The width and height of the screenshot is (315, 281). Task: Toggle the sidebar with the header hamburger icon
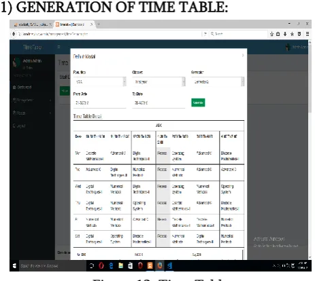pos(59,47)
